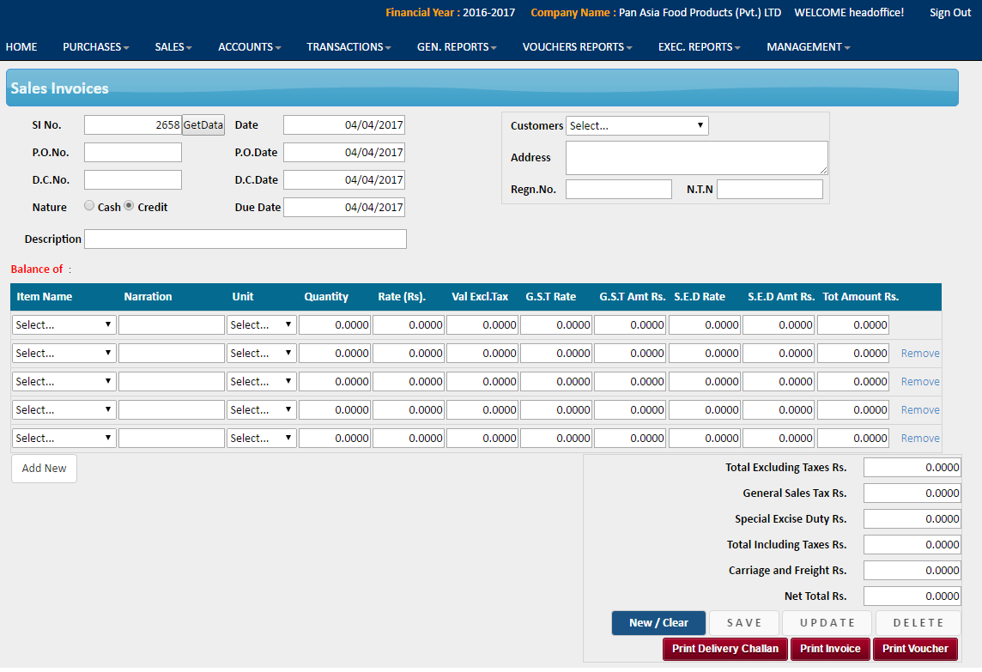982x672 pixels.
Task: Open the PURCHASES menu
Action: [95, 47]
